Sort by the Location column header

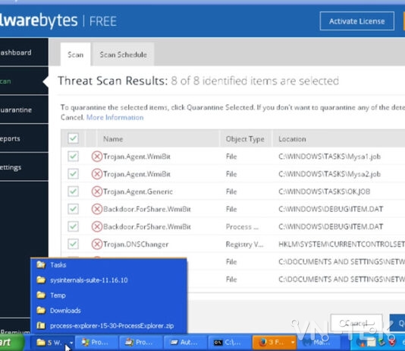point(338,139)
